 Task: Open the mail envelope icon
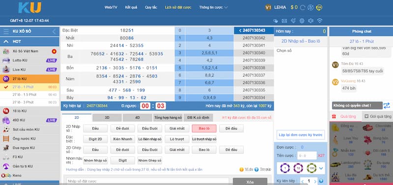(284, 21)
